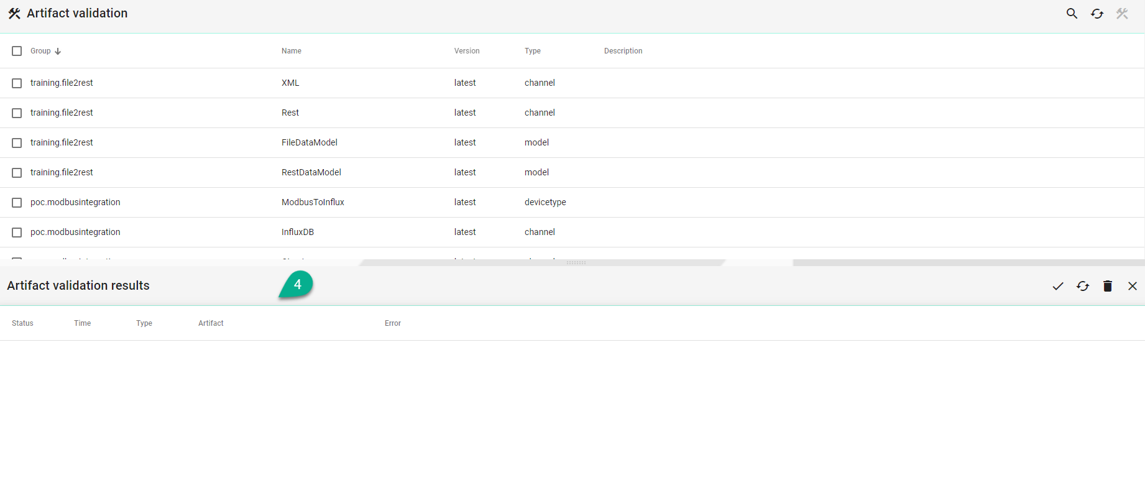The width and height of the screenshot is (1145, 480).
Task: Click the panel splitter drag handle
Action: pyautogui.click(x=576, y=263)
